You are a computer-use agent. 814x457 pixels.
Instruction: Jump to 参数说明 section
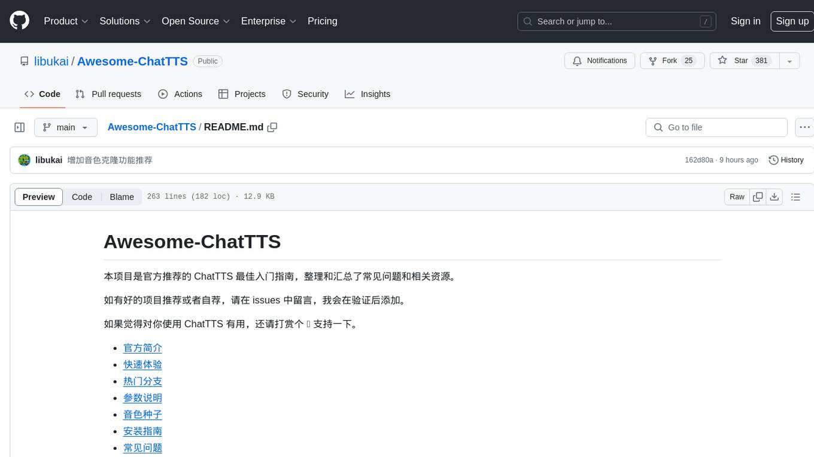tap(142, 398)
